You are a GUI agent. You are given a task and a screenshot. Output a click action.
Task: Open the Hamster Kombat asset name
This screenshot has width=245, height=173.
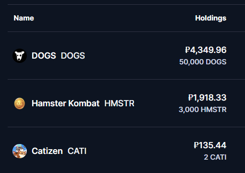click(x=66, y=103)
